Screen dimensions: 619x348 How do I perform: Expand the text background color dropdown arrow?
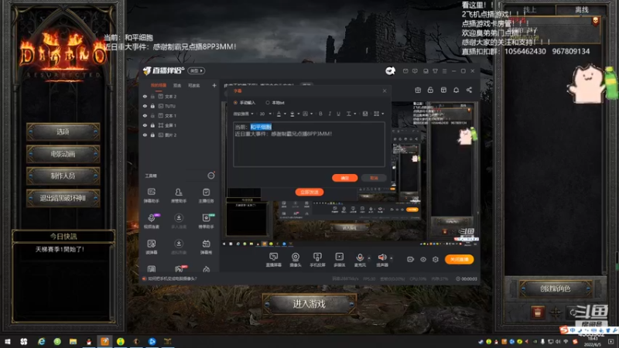298,114
